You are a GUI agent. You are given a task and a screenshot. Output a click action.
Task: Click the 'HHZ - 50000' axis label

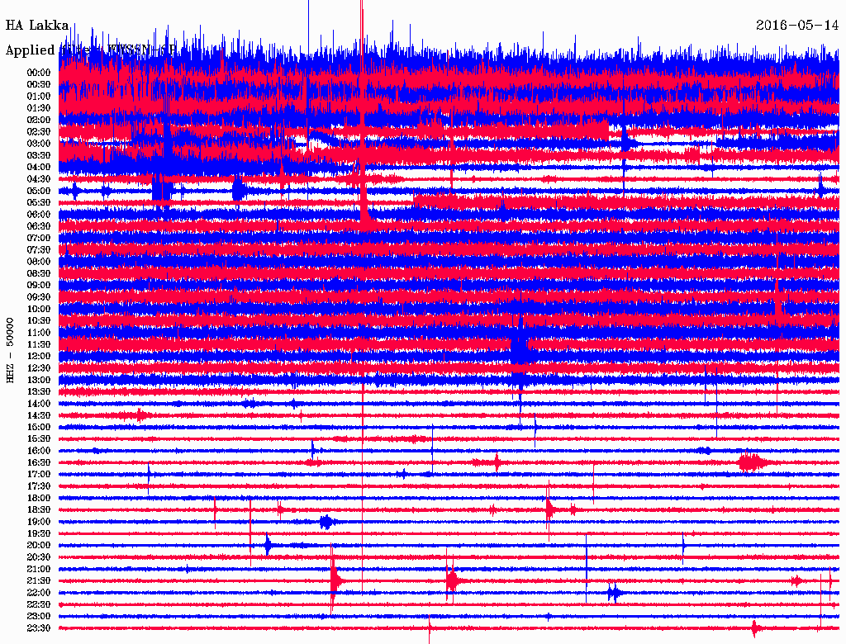coord(10,351)
